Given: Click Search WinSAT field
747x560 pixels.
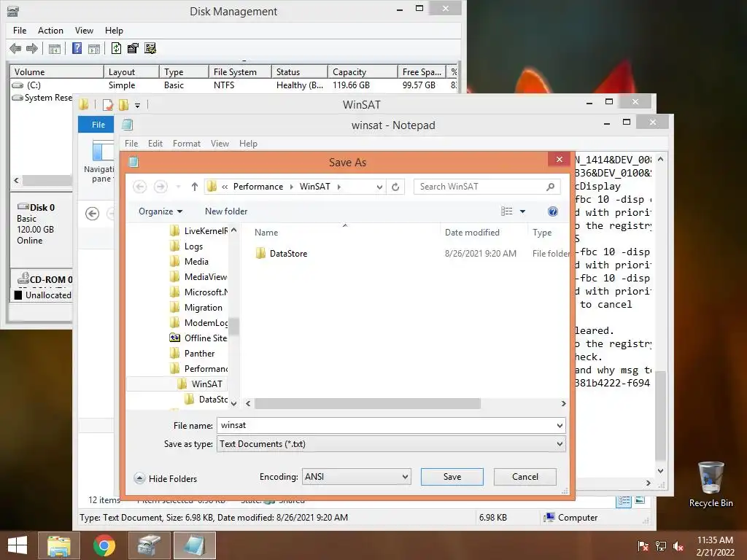Looking at the screenshot, I should point(480,187).
